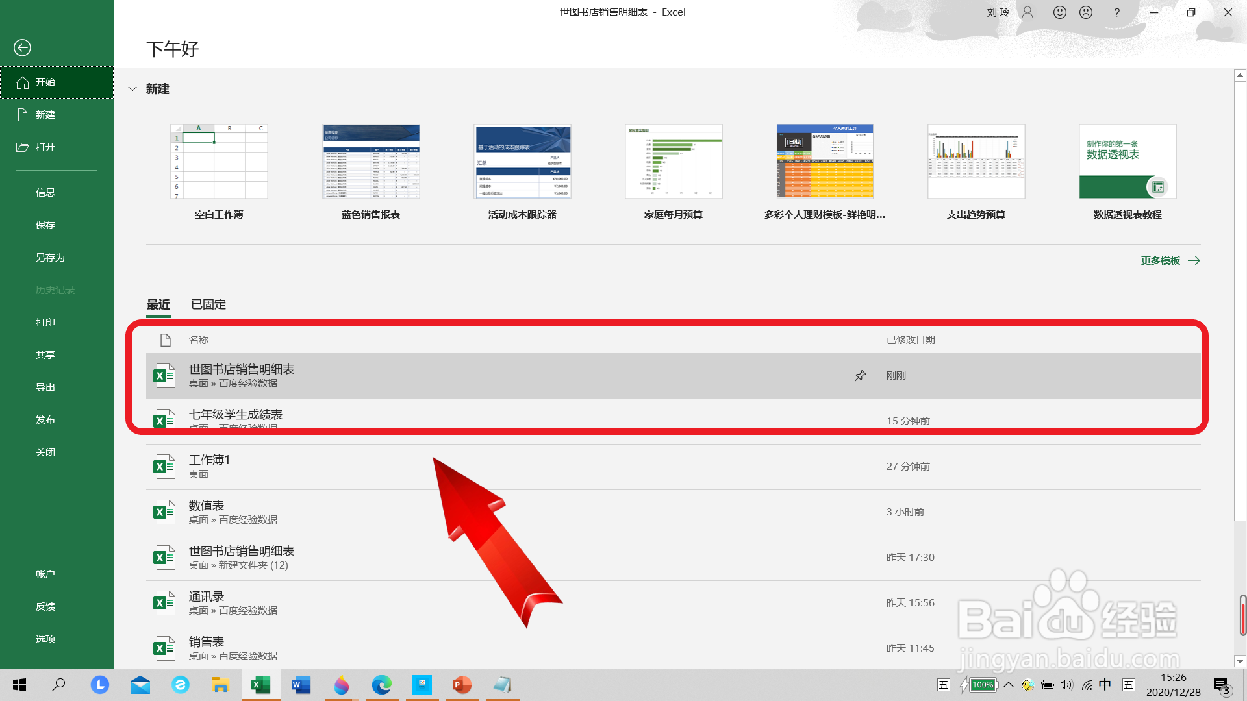This screenshot has height=701, width=1247.
Task: Open 世图书店销售明细表 in 新建文件夹 (12)
Action: point(674,558)
